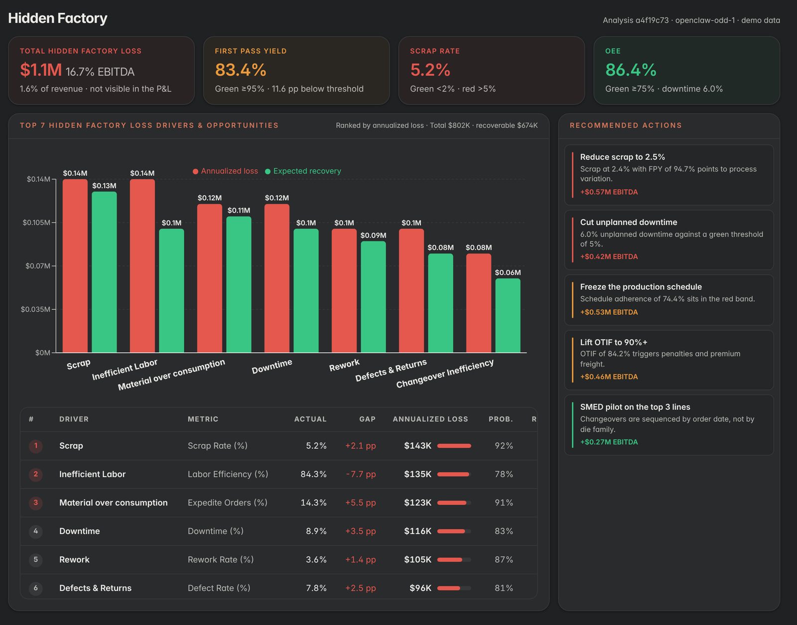Click the Rework red loss bar

[x=344, y=291]
